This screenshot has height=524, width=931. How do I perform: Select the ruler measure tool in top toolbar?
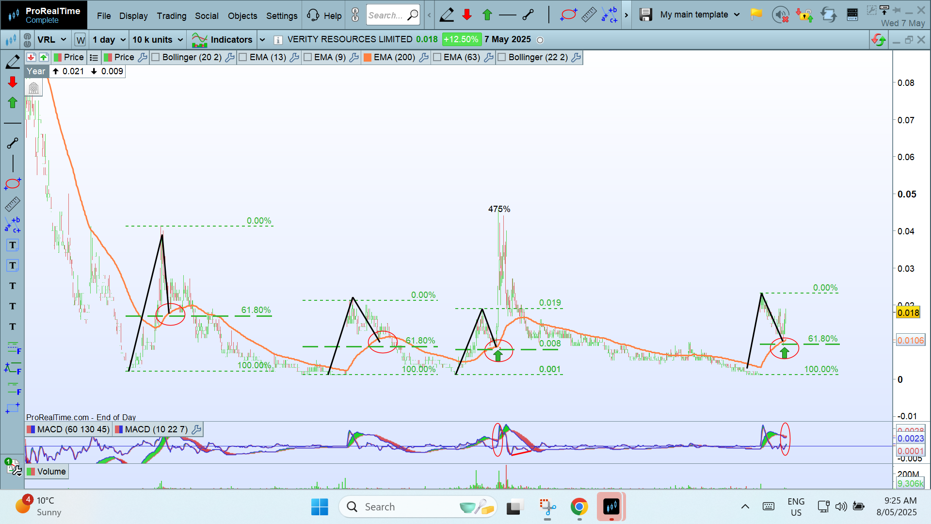589,15
